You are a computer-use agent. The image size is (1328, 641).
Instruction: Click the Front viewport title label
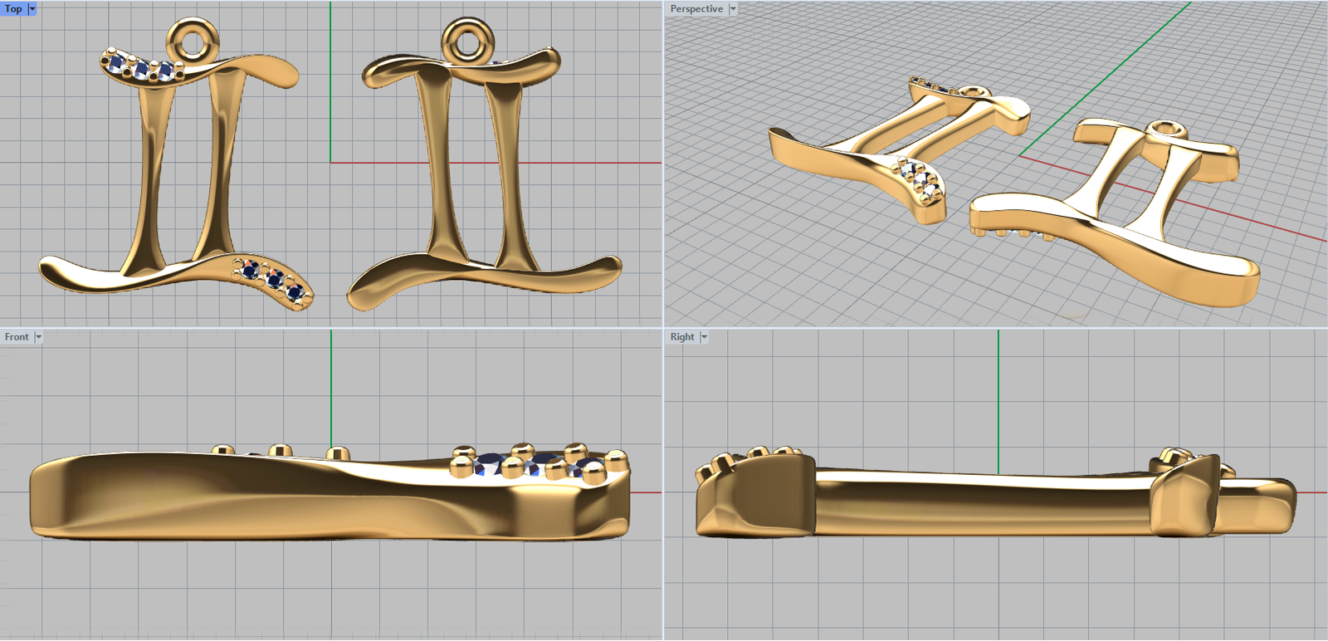(17, 337)
